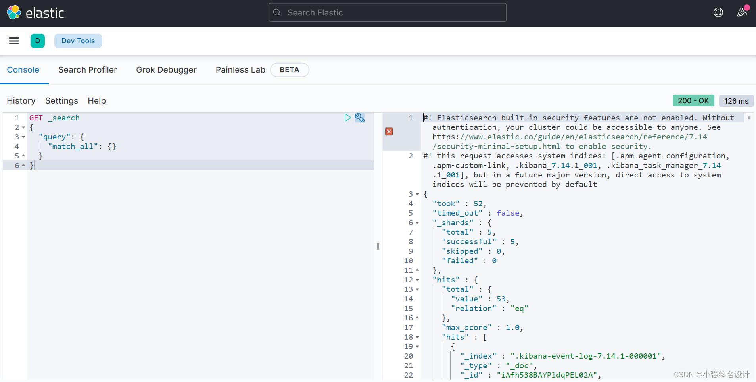Collapse the outer "hits" object at line 12
The image size is (756, 382).
(x=417, y=280)
